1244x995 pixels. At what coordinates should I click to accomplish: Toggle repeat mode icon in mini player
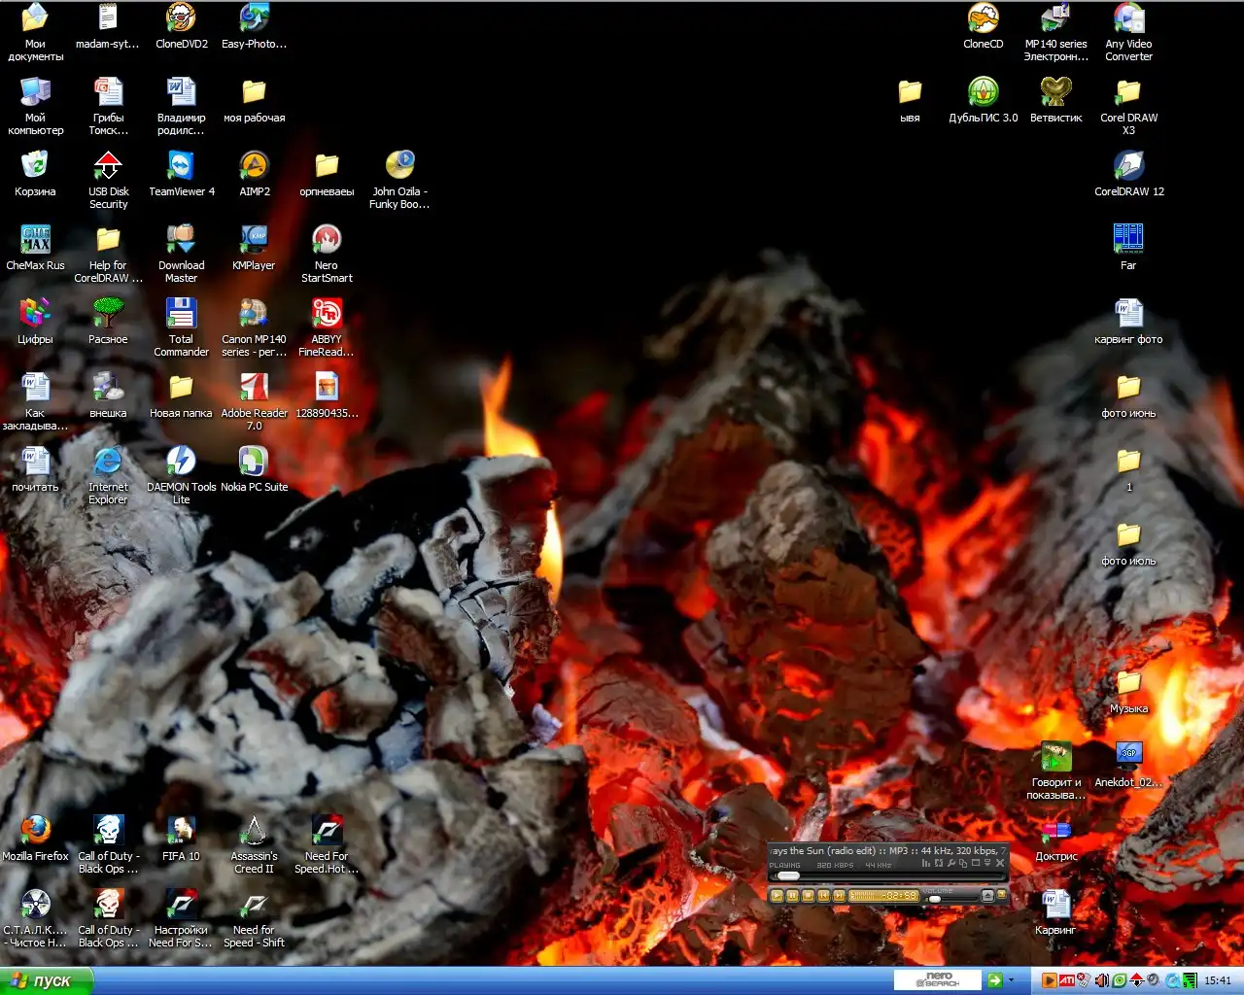(x=939, y=863)
